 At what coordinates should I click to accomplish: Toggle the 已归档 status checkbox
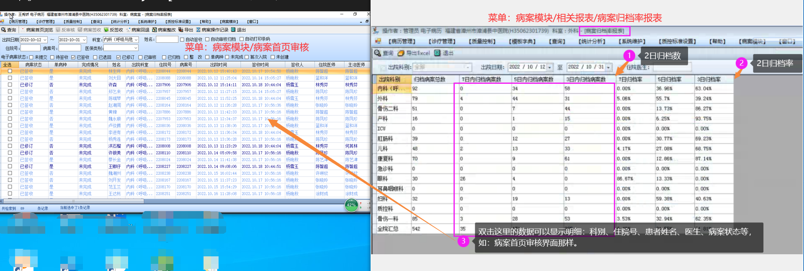[x=164, y=57]
